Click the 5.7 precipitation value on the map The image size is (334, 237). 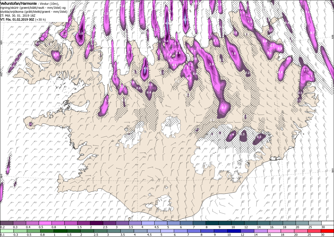coord(185,20)
